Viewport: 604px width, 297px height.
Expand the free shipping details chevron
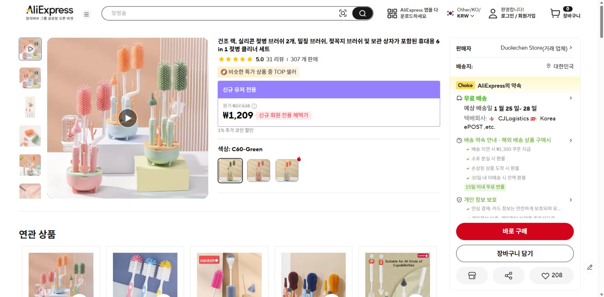pos(571,98)
